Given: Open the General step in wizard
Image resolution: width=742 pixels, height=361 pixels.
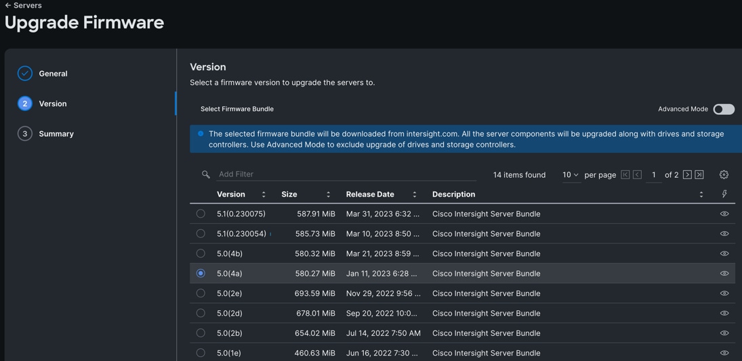Looking at the screenshot, I should click(53, 74).
